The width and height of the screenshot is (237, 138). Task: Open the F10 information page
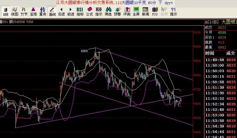pyautogui.click(x=155, y=12)
